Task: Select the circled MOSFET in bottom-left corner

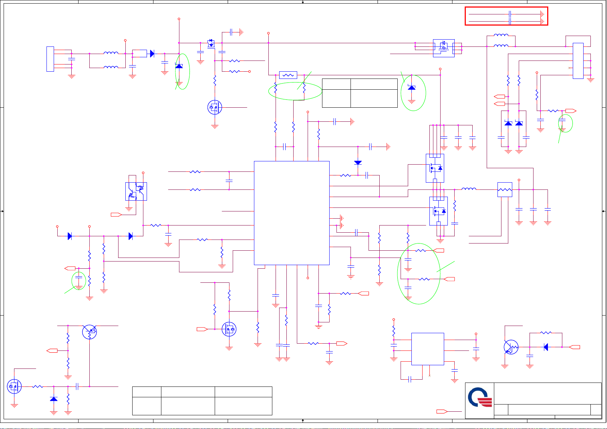Action: tap(14, 386)
